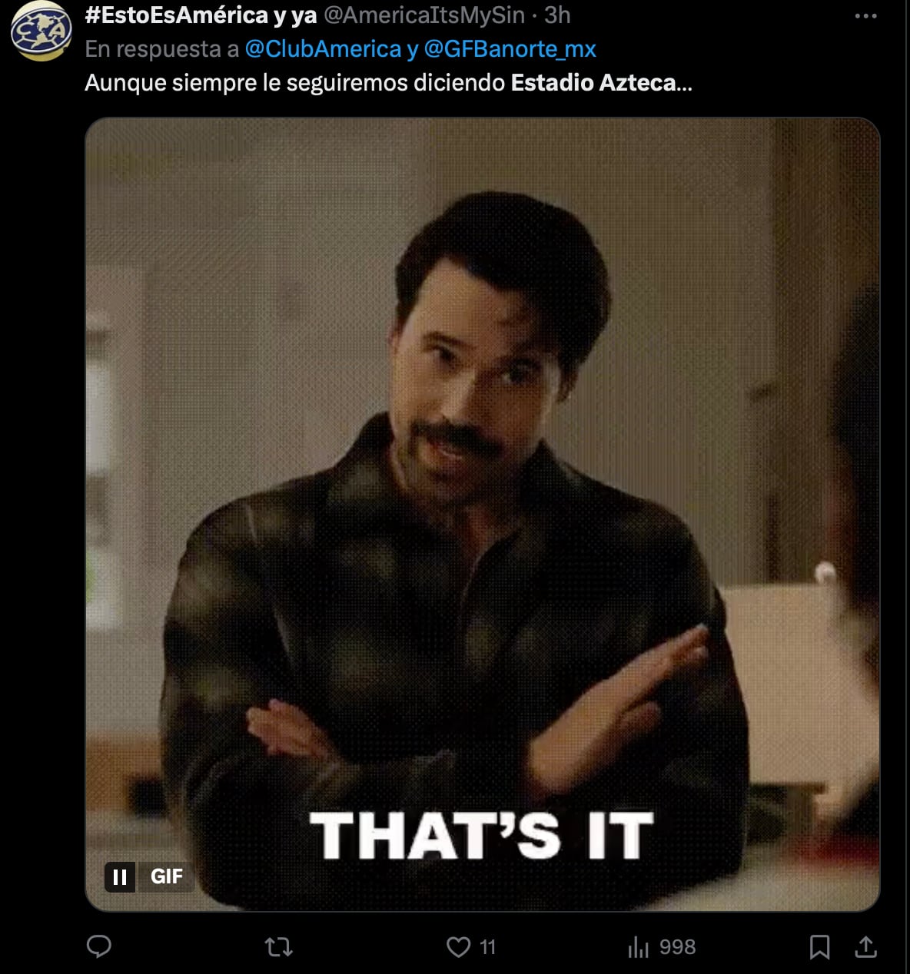Viewport: 910px width, 974px height.
Task: Open @ClubAmerica mention link
Action: coord(323,49)
